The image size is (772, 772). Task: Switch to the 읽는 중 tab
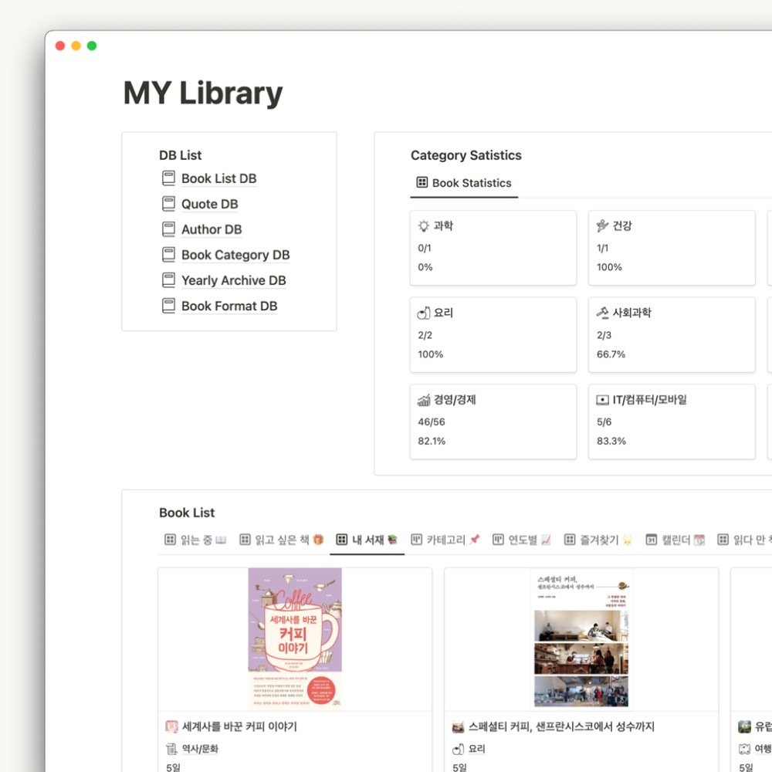click(x=195, y=540)
